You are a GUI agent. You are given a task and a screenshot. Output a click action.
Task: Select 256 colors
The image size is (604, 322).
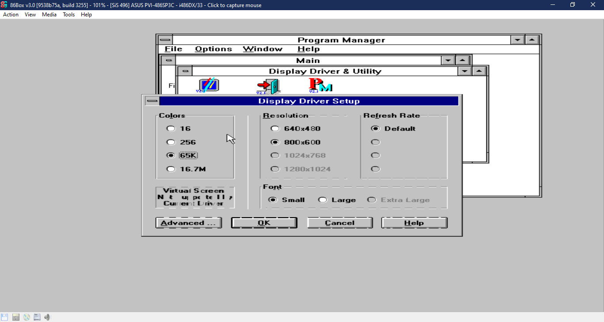click(x=170, y=142)
